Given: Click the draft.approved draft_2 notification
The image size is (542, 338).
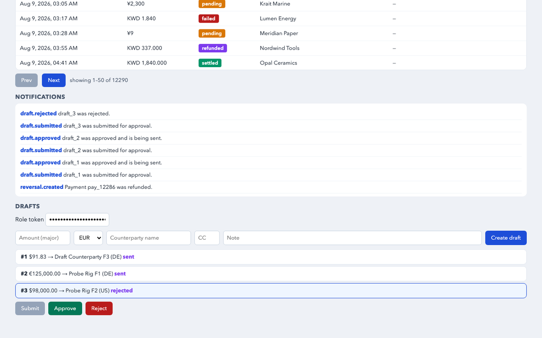Looking at the screenshot, I should [271, 138].
